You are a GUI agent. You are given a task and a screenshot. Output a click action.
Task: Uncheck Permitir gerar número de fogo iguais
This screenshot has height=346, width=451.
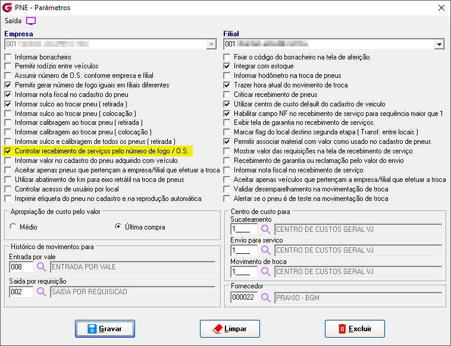pos(8,85)
